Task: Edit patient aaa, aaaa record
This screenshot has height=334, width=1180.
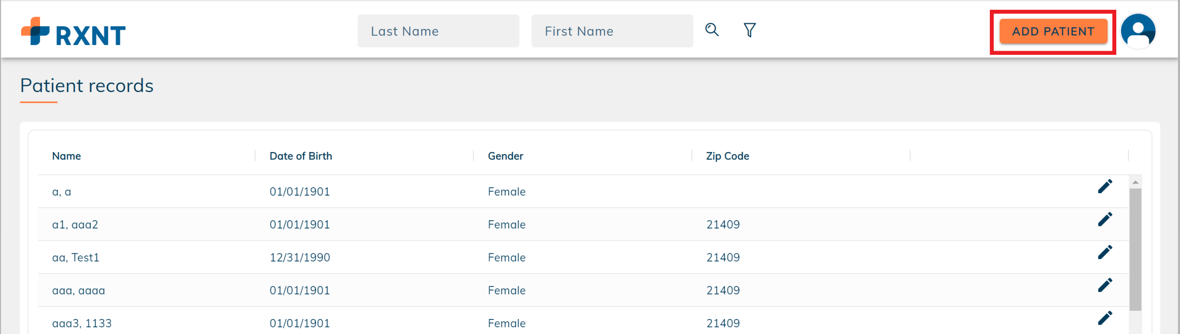Action: (x=1105, y=285)
